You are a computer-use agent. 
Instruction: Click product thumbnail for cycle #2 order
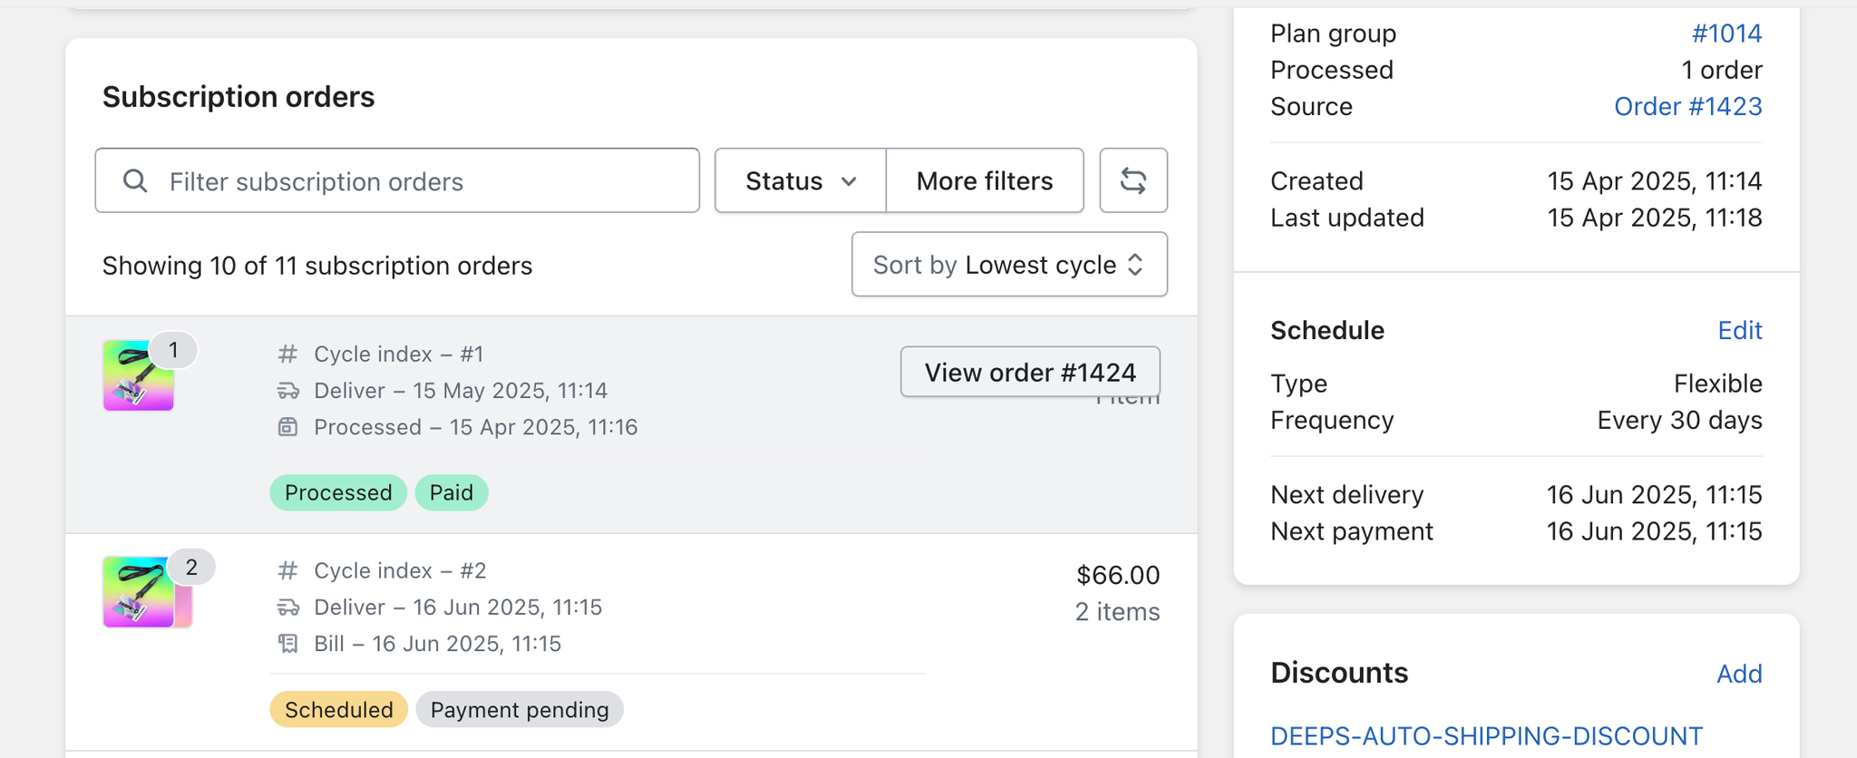[141, 593]
